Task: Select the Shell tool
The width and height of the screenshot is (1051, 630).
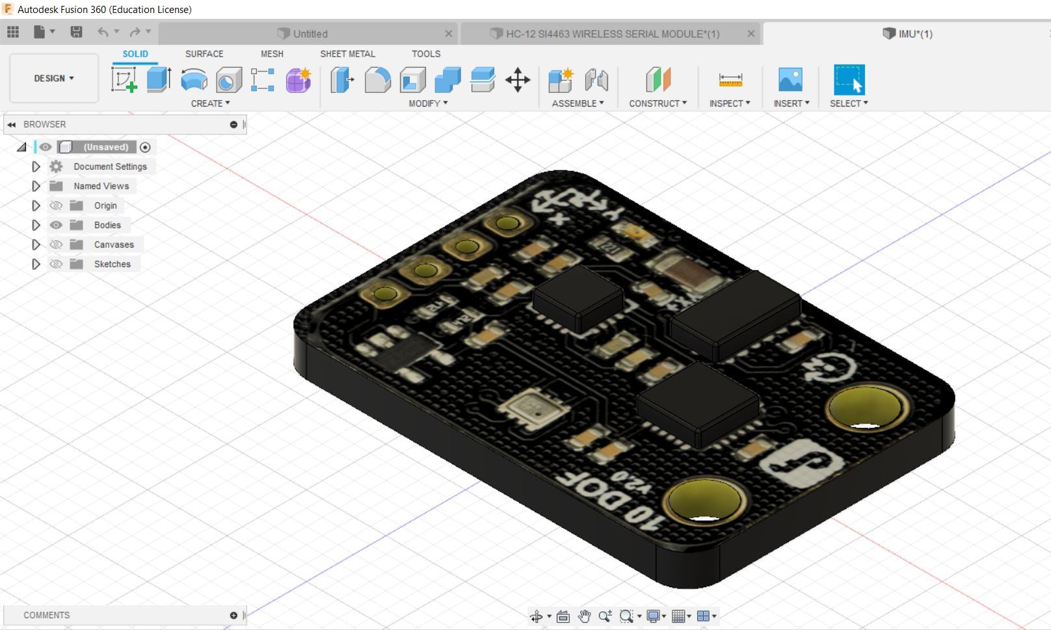Action: (413, 80)
